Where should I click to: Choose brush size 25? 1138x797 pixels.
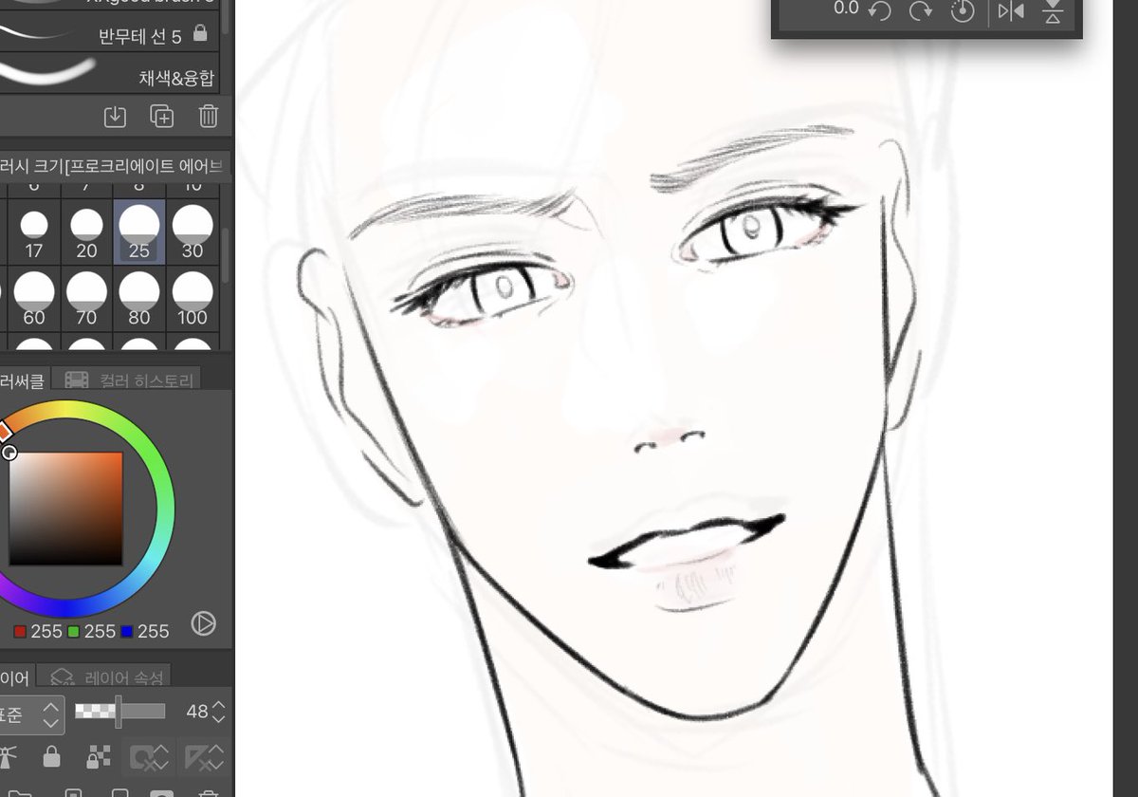(139, 232)
